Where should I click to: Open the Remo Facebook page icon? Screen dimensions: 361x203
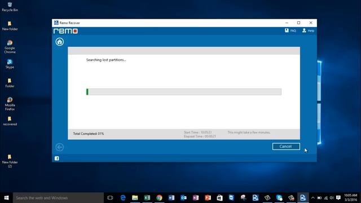pos(56,158)
